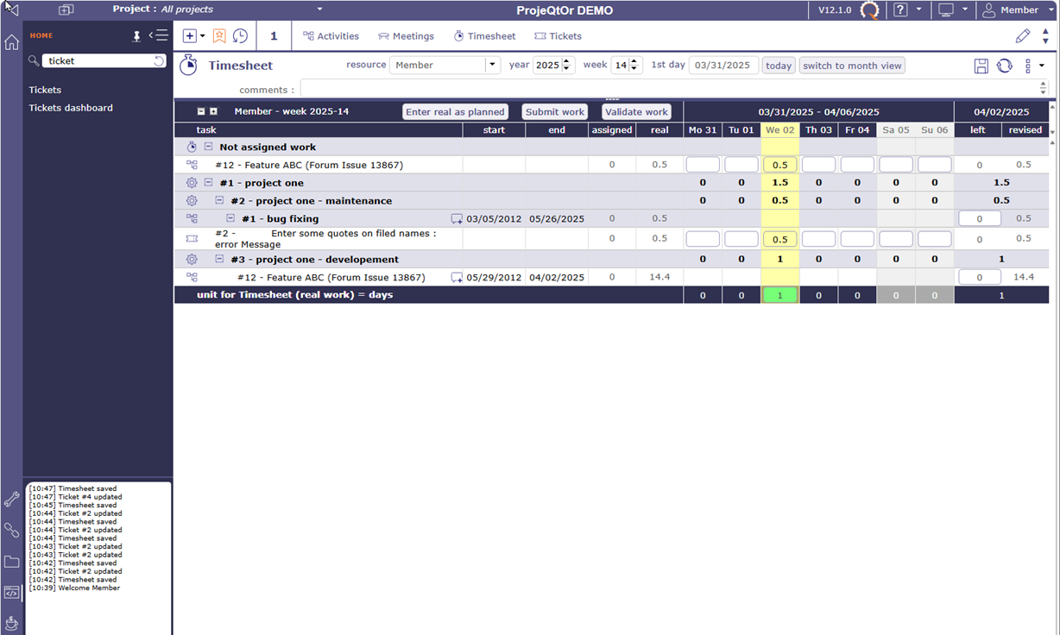Click the Member user icon in header
This screenshot has height=635, width=1060.
(x=989, y=10)
